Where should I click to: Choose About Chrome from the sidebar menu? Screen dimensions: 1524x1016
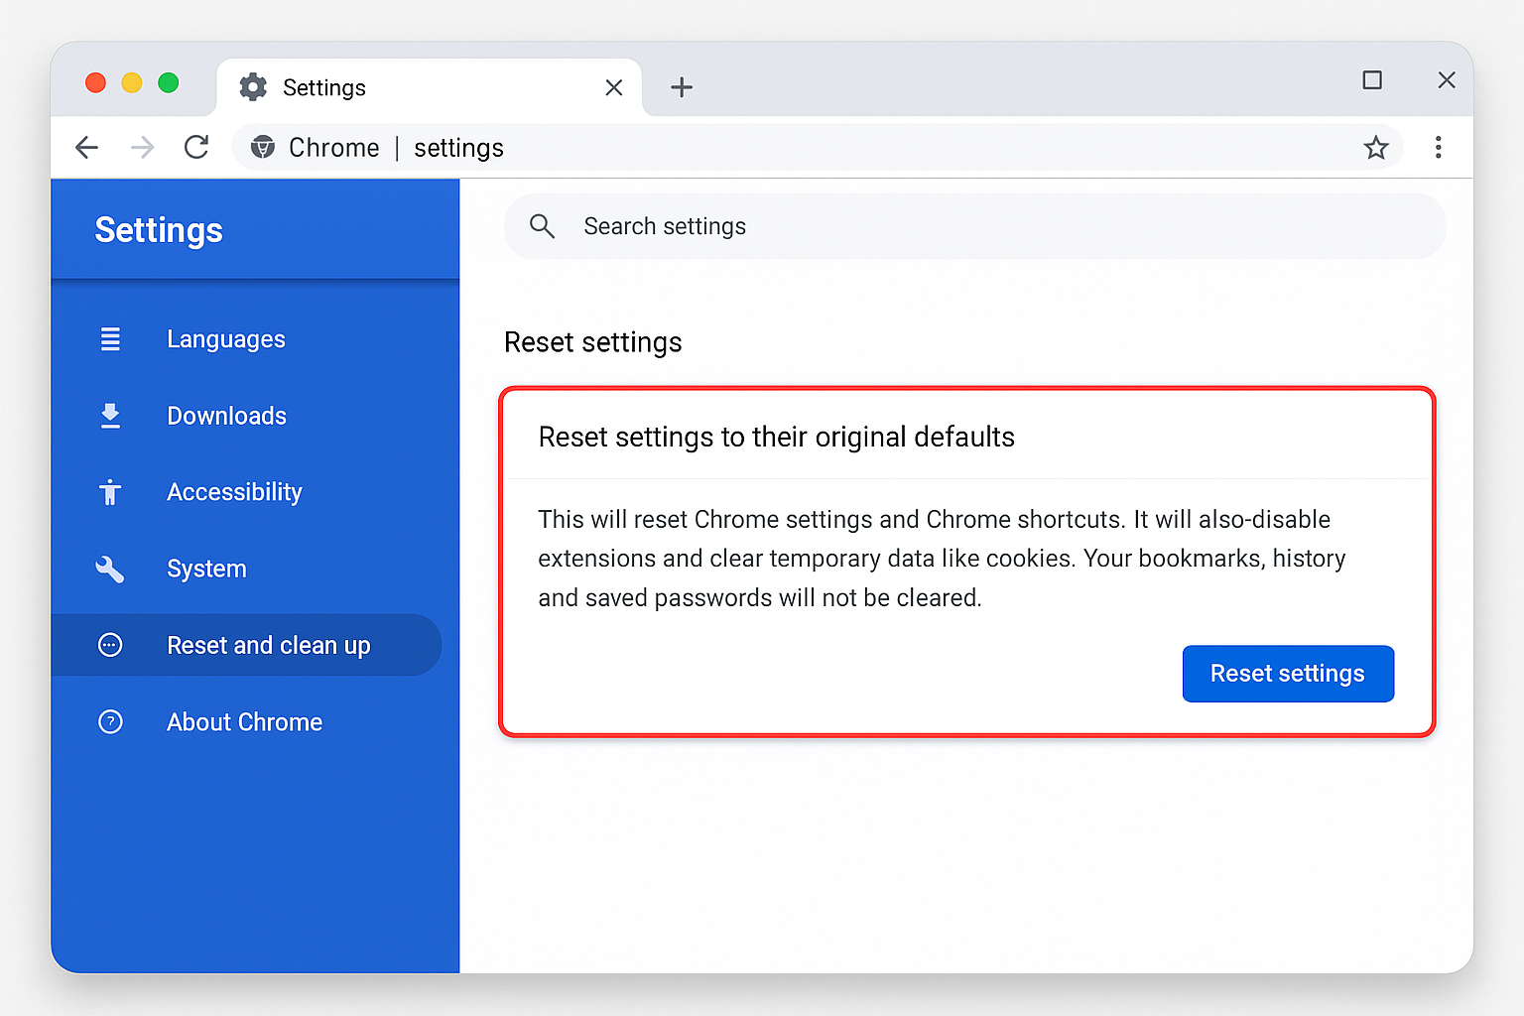[x=244, y=721]
